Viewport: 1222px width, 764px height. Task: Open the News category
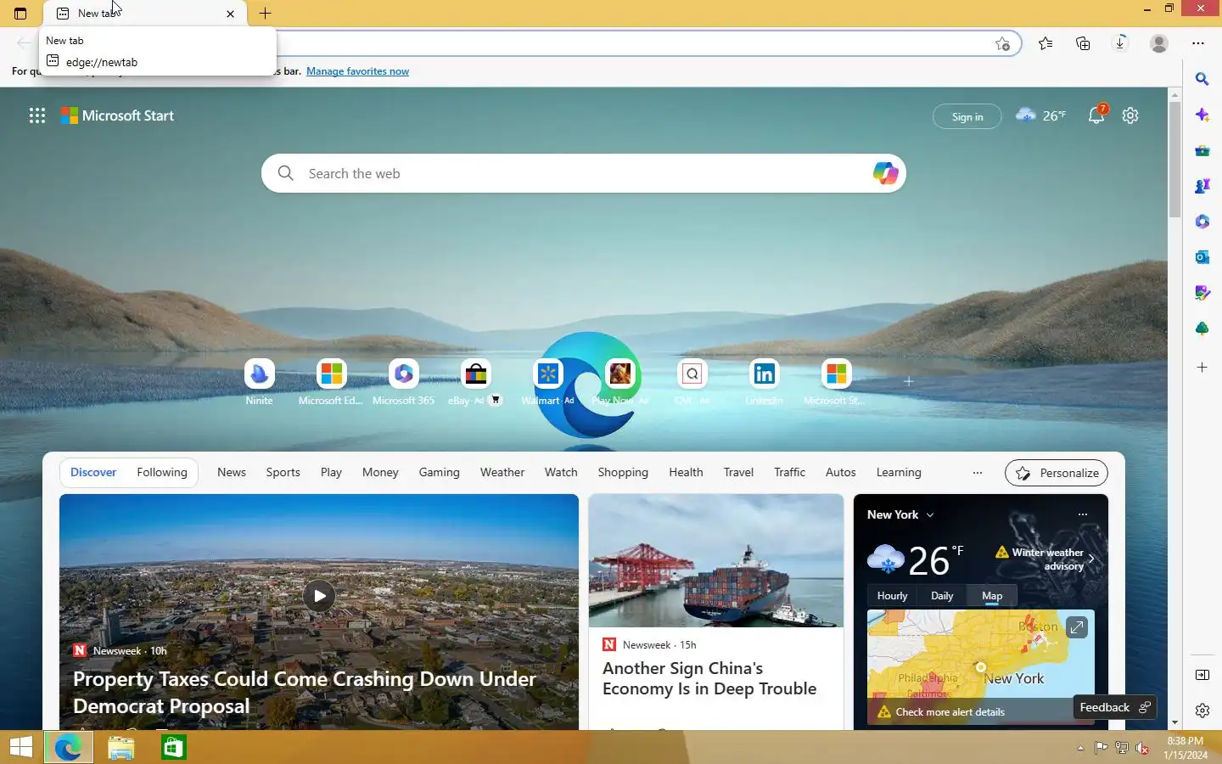click(x=232, y=473)
